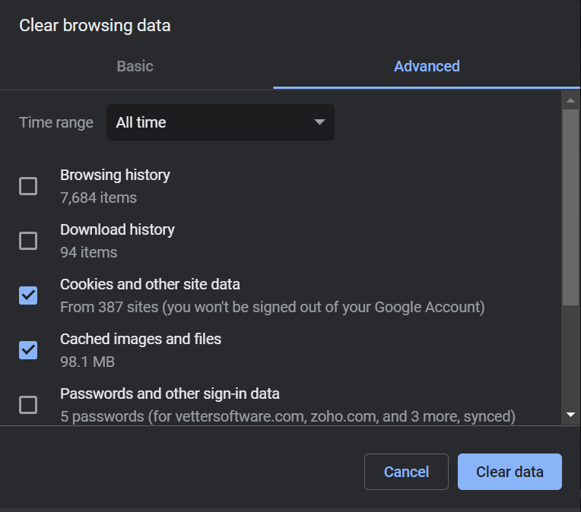Click the Clear data button
The width and height of the screenshot is (581, 512).
point(510,472)
